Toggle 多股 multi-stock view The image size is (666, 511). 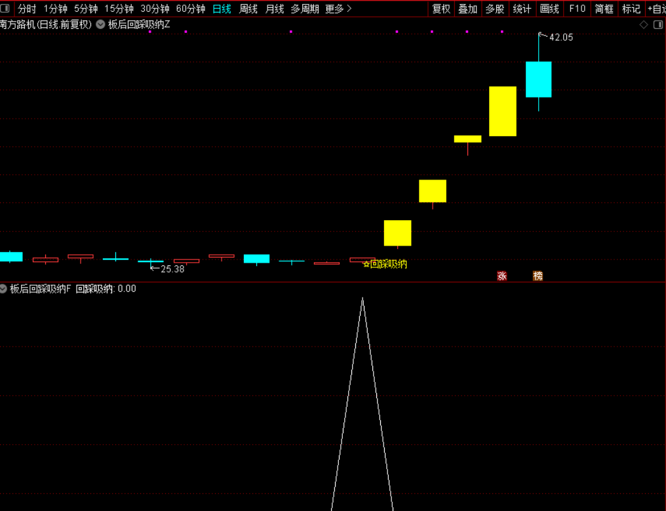click(494, 9)
